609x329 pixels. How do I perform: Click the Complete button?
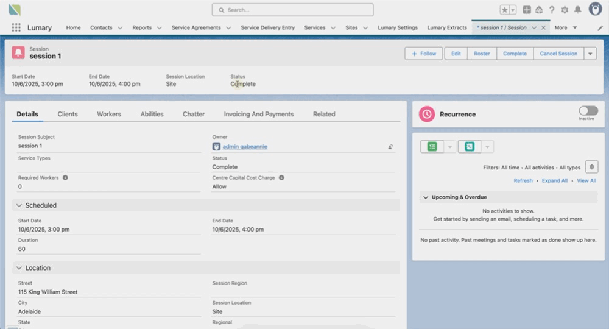pyautogui.click(x=515, y=54)
